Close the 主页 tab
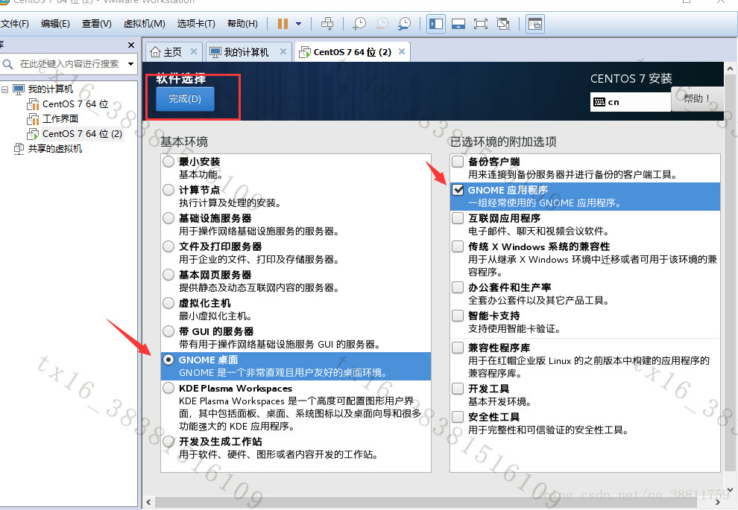738x510 pixels. [x=193, y=51]
